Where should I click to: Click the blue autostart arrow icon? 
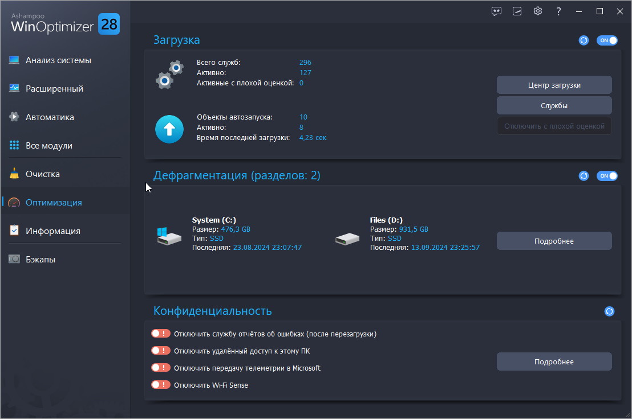pyautogui.click(x=169, y=129)
